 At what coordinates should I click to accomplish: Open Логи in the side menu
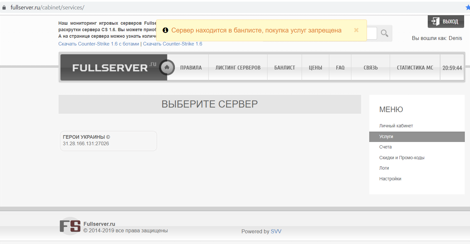pyautogui.click(x=384, y=168)
